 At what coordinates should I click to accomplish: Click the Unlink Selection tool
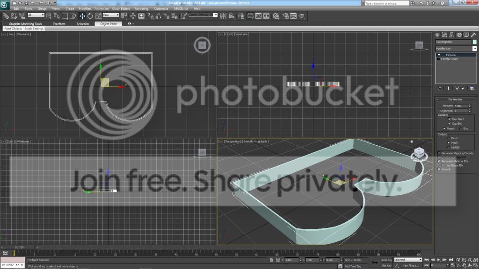14,16
